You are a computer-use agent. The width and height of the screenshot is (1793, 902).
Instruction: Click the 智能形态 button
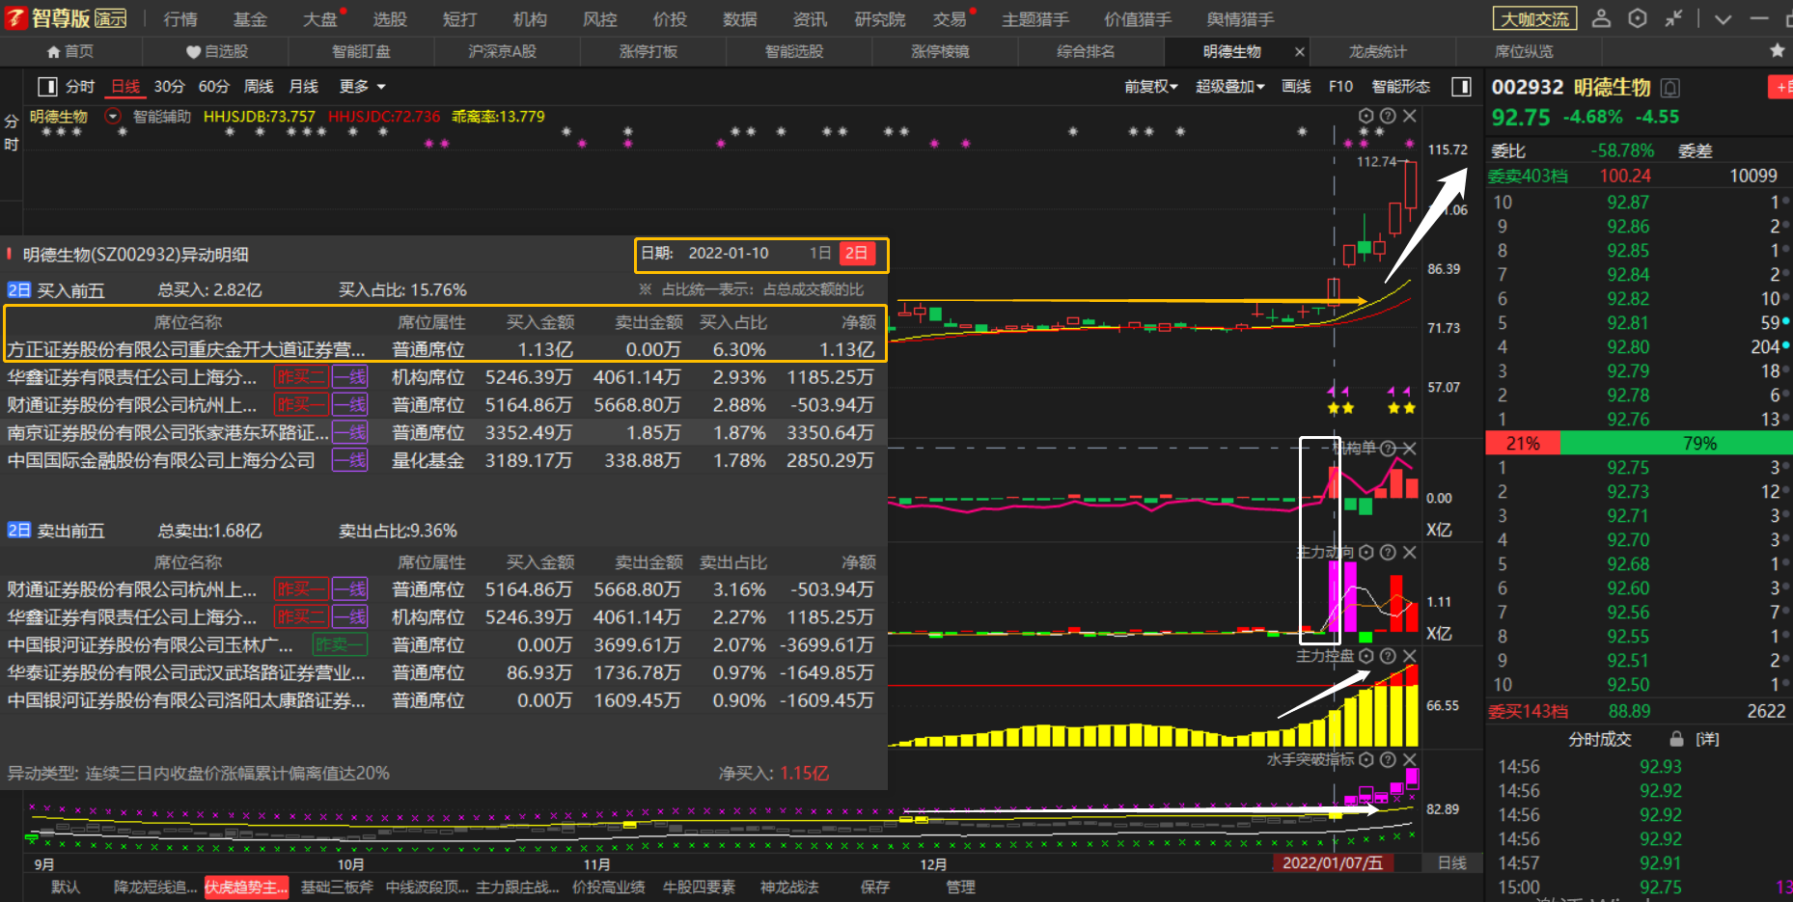point(1401,87)
